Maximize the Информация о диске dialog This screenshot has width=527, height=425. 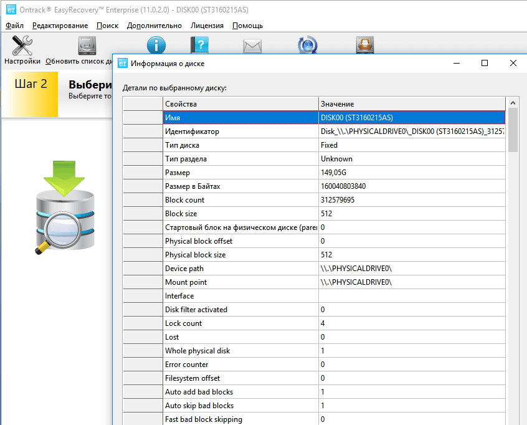[x=485, y=63]
